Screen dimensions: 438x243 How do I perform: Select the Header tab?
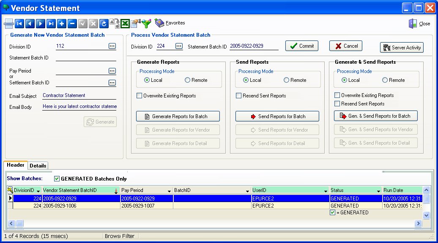click(16, 165)
